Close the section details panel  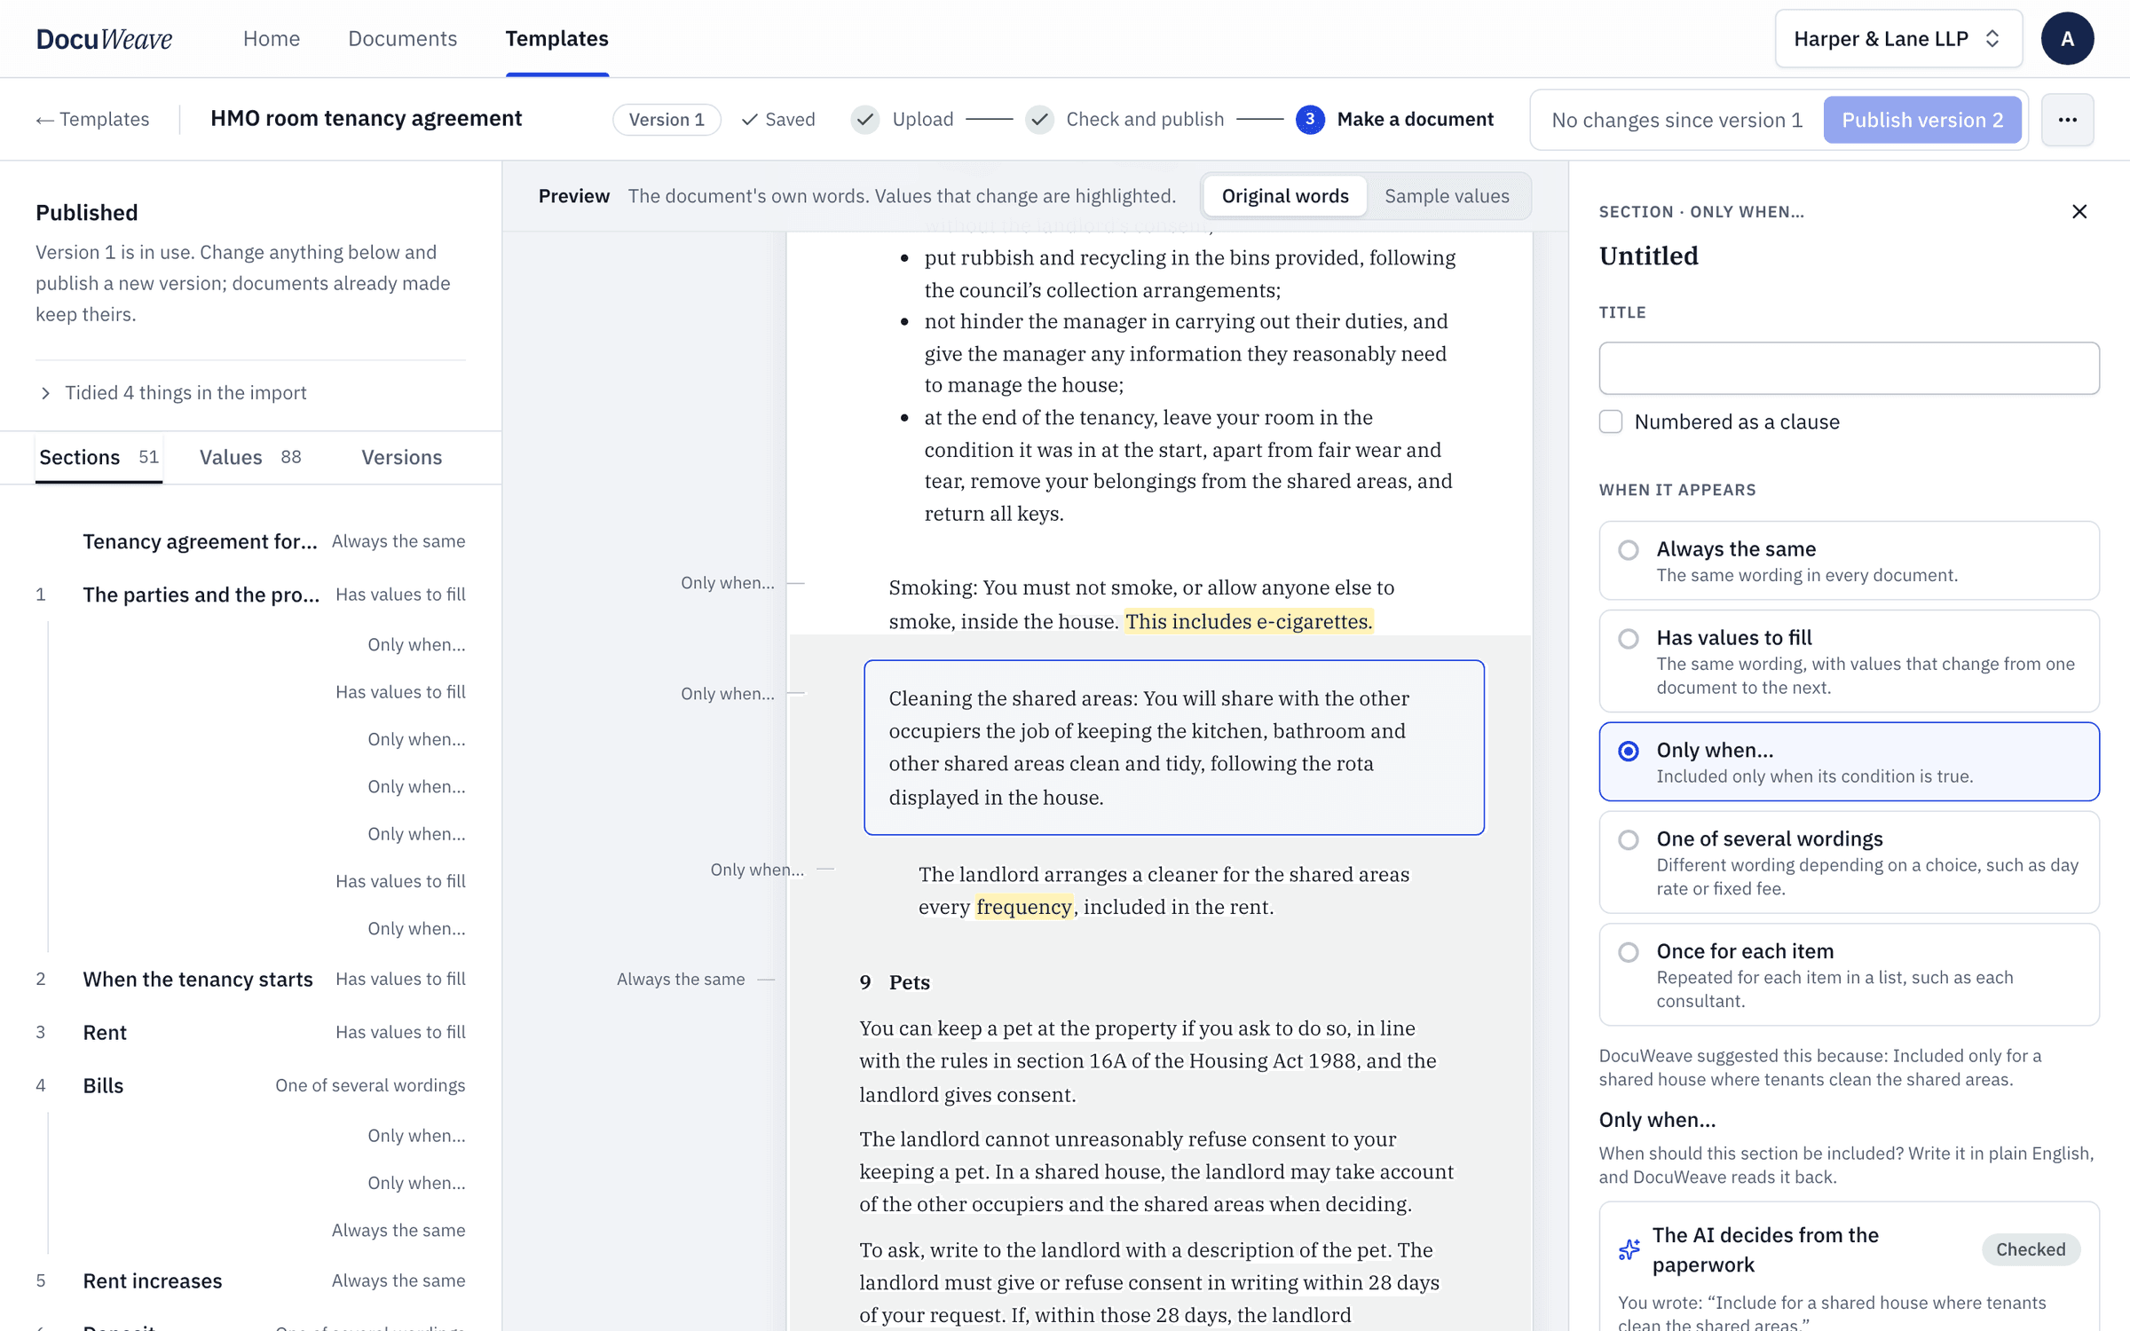[x=2079, y=211]
